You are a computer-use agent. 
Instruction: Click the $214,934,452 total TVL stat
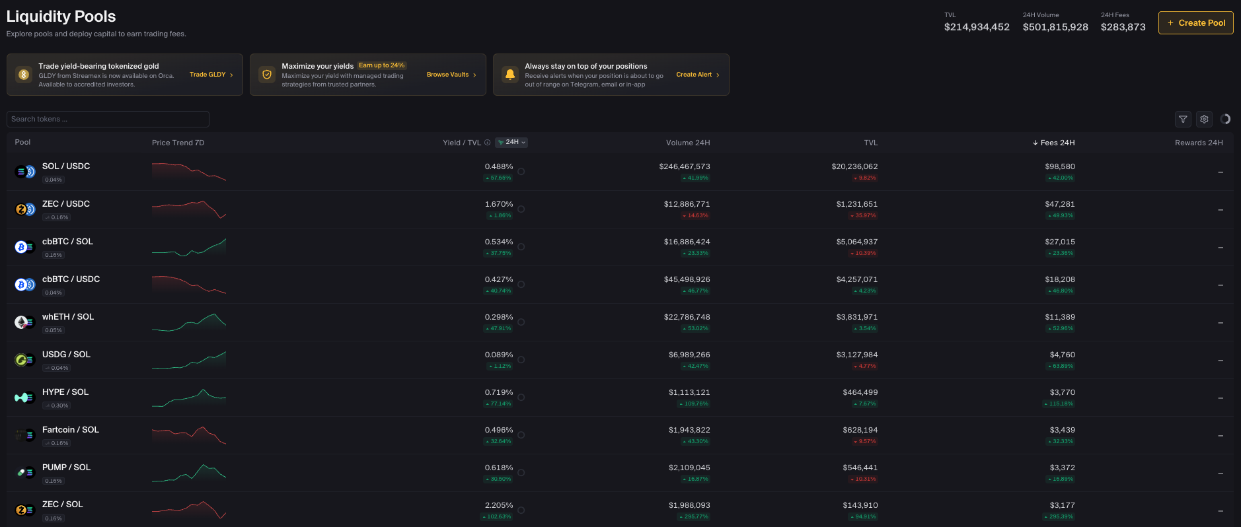coord(977,27)
